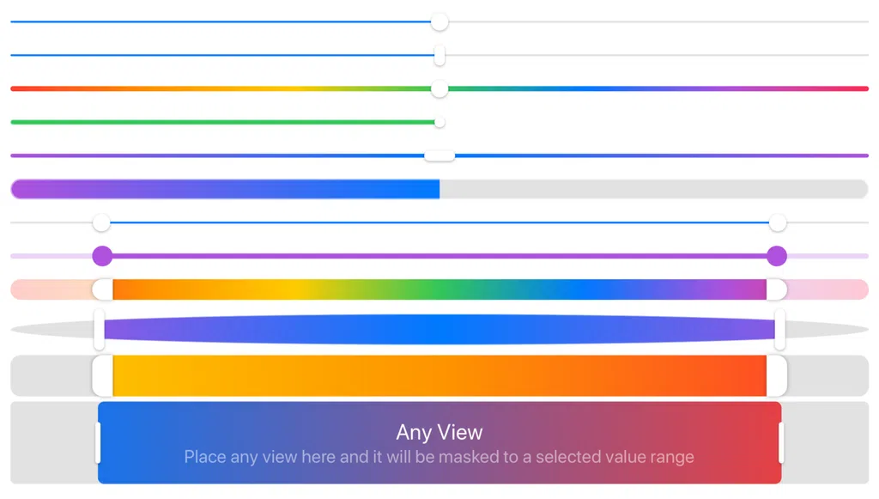Click the right handle of the yellow-orange range bar

(777, 375)
